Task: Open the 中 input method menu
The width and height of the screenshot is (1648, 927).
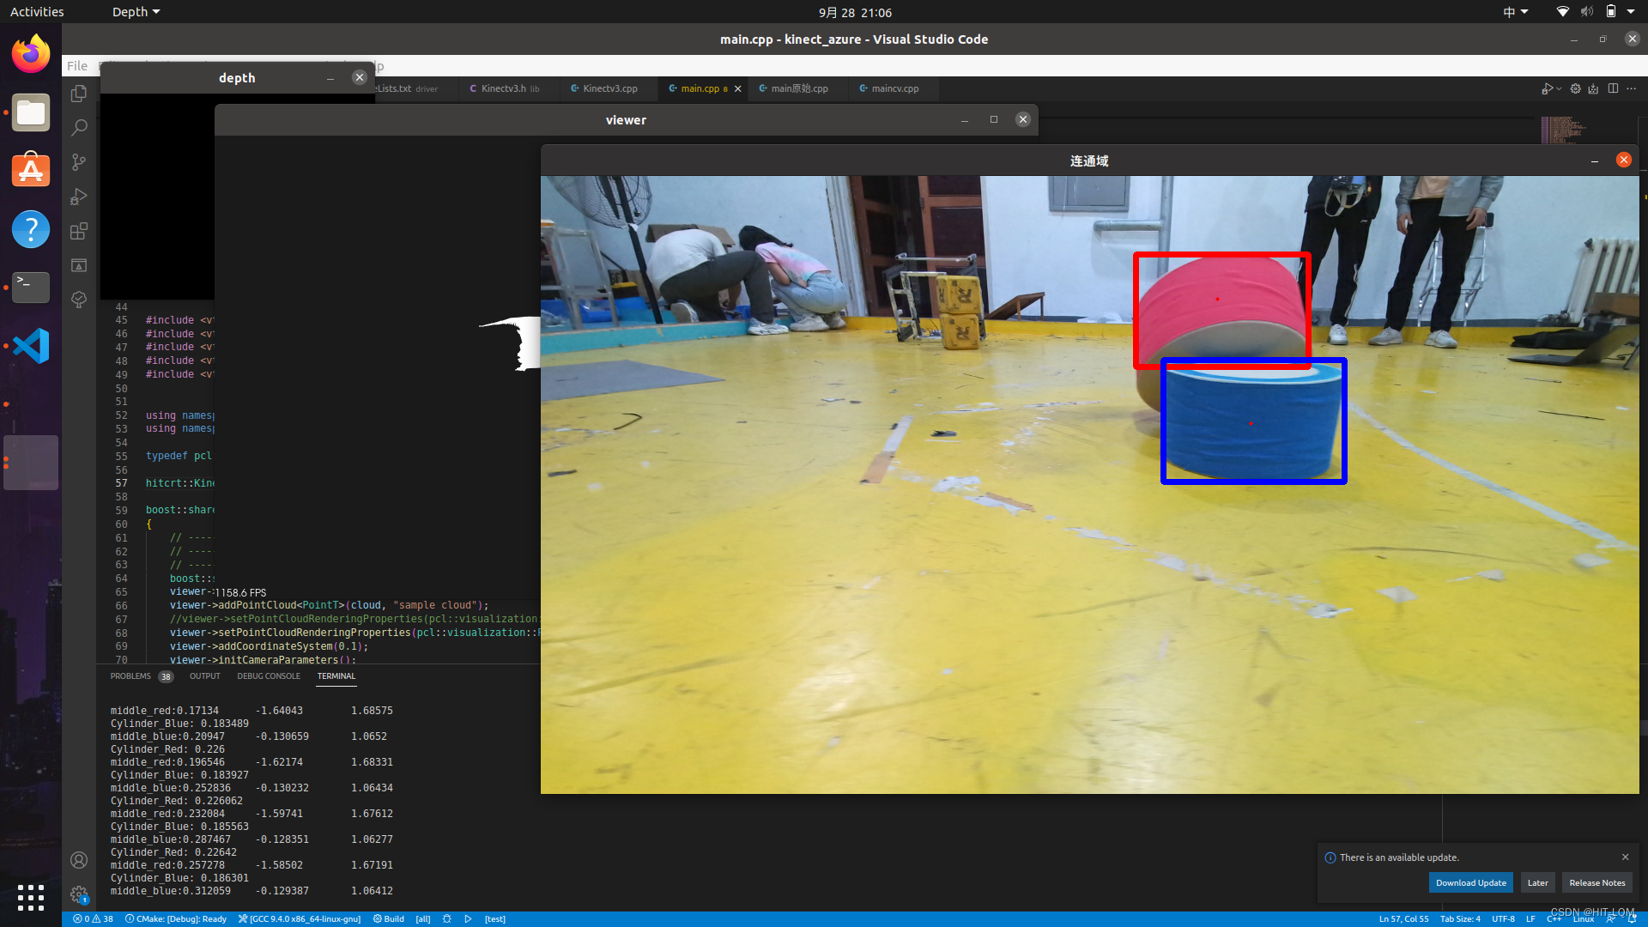Action: point(1515,11)
